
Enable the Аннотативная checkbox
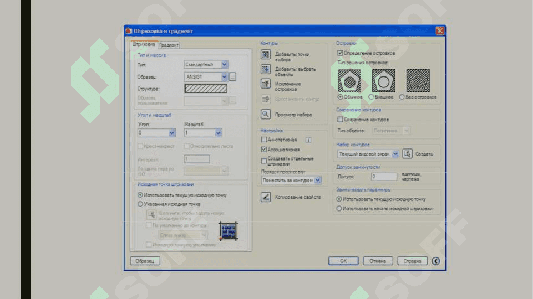click(264, 140)
